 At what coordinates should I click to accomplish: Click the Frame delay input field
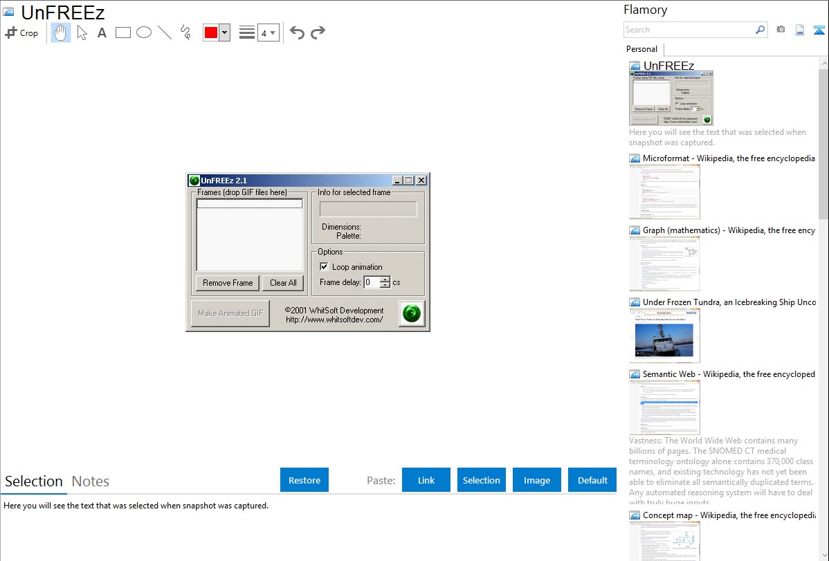pyautogui.click(x=372, y=282)
